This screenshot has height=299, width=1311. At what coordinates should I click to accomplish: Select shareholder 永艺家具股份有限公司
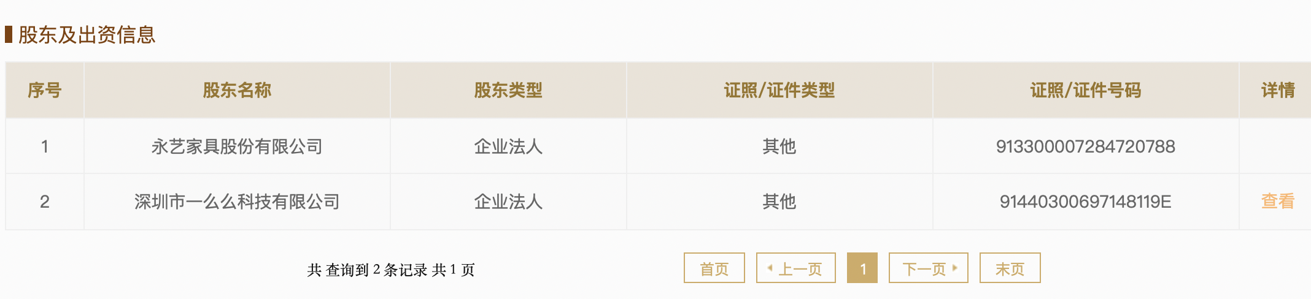[237, 146]
